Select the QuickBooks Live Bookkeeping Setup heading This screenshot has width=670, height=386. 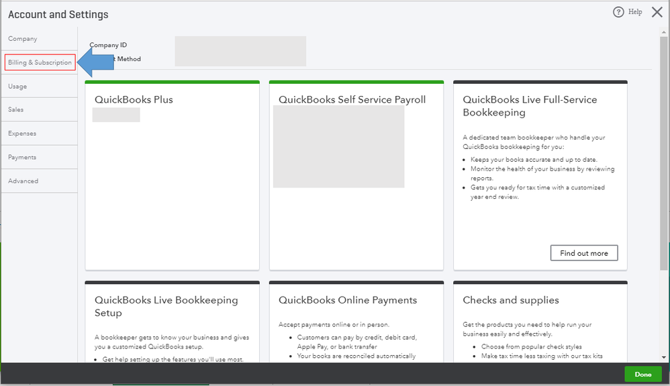click(166, 307)
